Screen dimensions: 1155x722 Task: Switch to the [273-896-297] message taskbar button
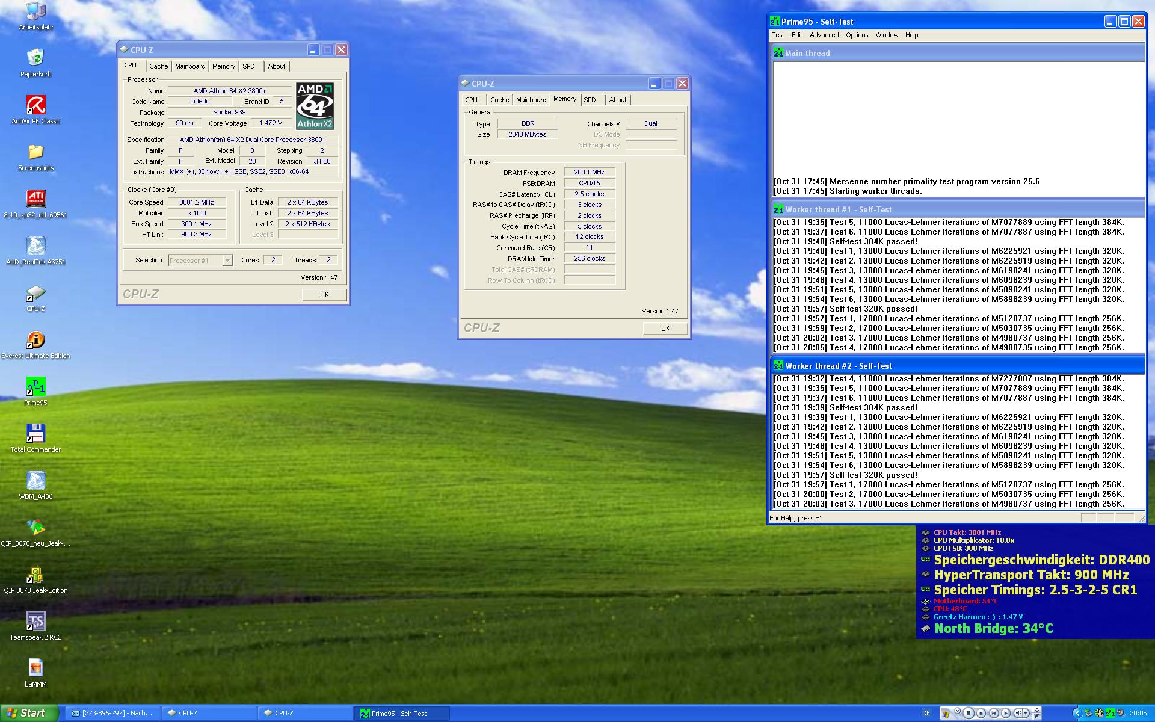[x=112, y=714]
